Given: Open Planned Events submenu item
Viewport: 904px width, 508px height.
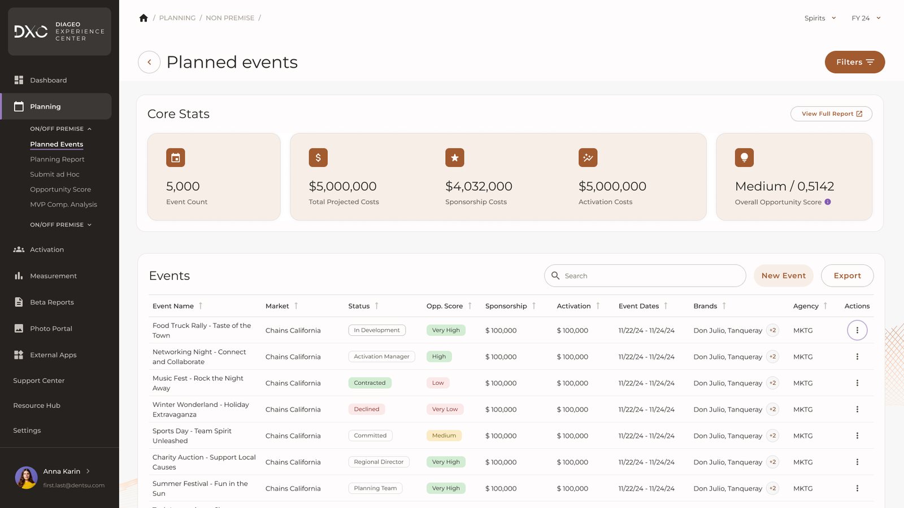Looking at the screenshot, I should point(56,144).
